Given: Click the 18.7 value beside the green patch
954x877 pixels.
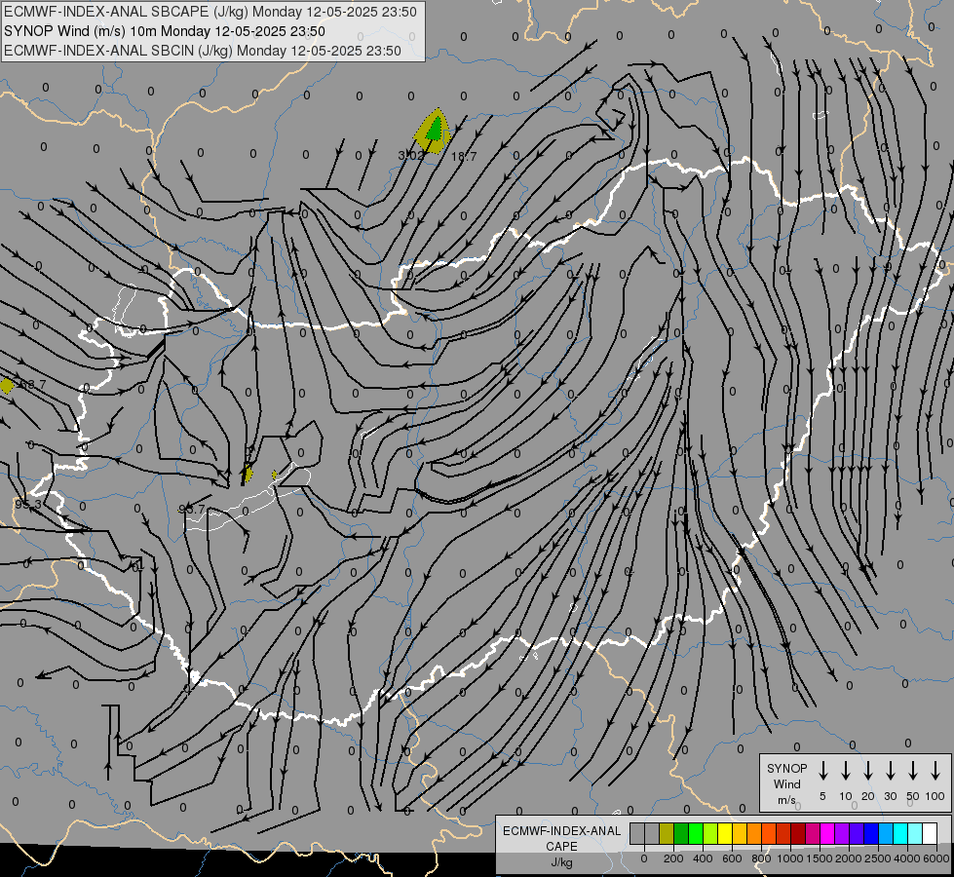Looking at the screenshot, I should pyautogui.click(x=464, y=157).
